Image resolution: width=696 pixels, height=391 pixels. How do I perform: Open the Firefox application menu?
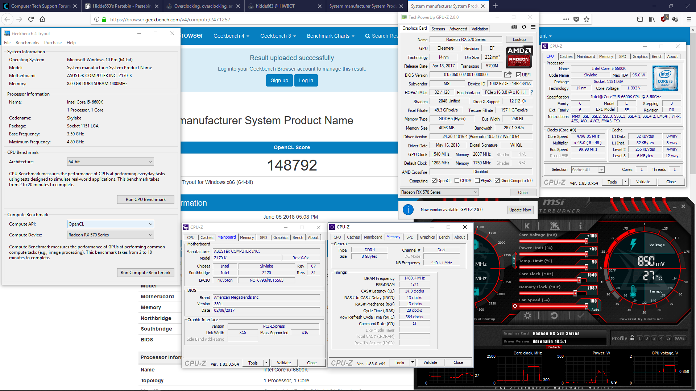pyautogui.click(x=689, y=19)
